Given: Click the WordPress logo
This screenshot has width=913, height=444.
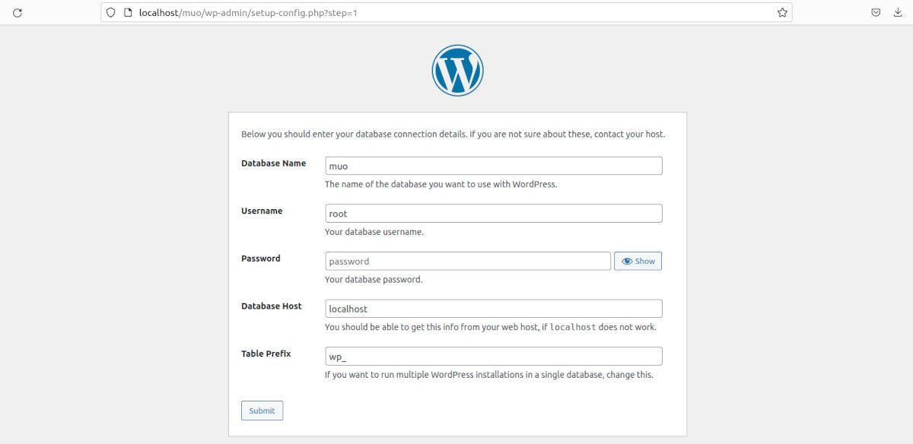Looking at the screenshot, I should (457, 71).
